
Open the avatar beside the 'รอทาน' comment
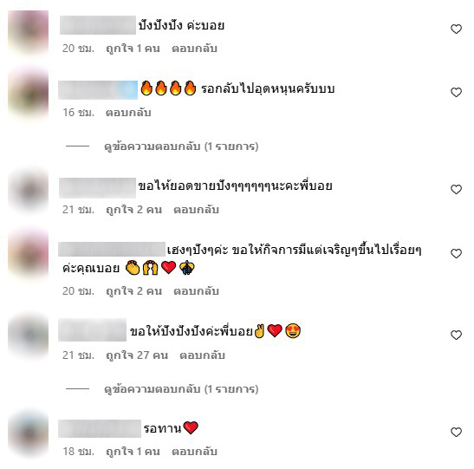coord(28,433)
